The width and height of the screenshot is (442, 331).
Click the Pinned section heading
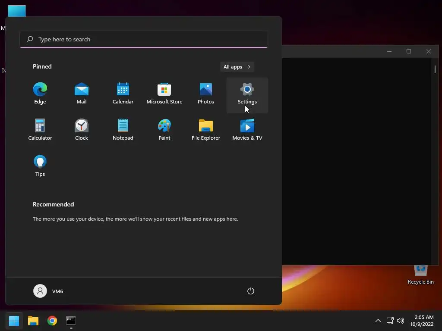(42, 66)
